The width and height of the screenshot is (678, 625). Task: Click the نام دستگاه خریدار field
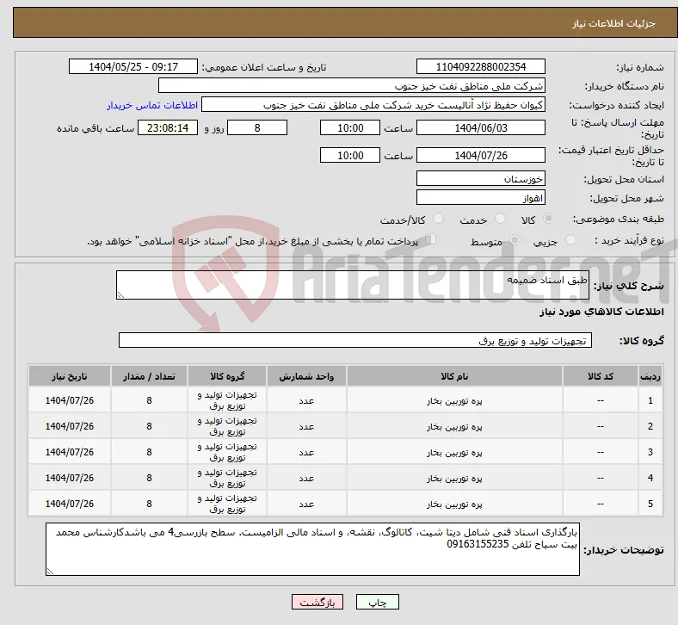click(x=352, y=85)
